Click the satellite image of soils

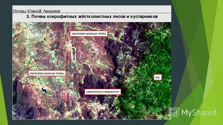92,71
